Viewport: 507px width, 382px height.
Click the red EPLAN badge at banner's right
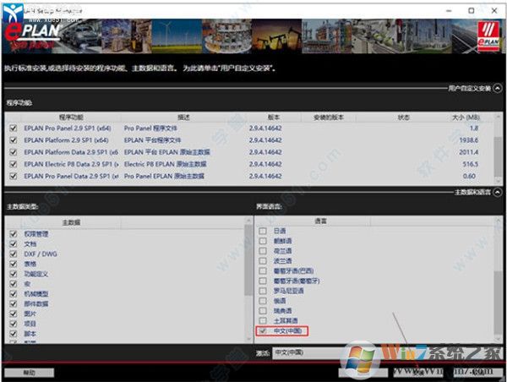[489, 36]
